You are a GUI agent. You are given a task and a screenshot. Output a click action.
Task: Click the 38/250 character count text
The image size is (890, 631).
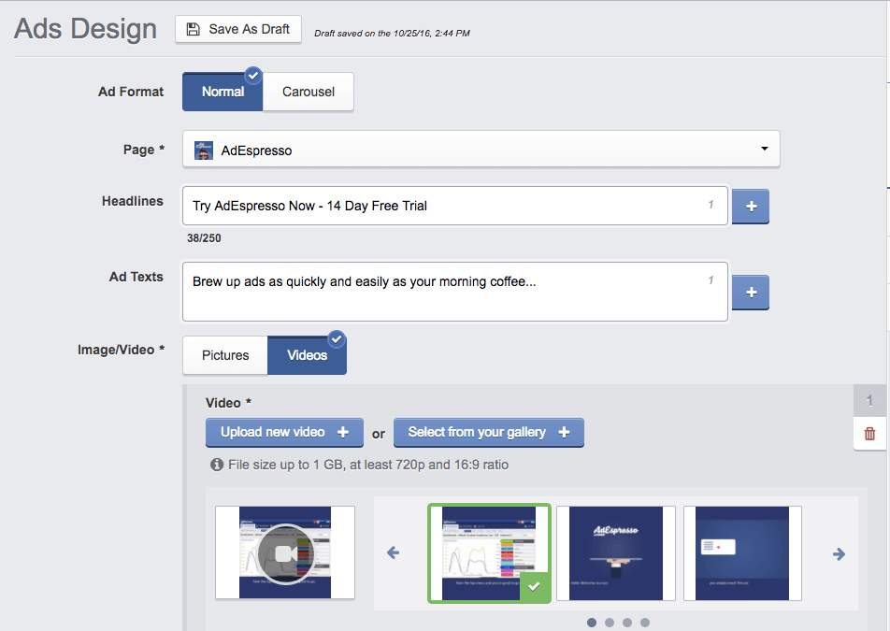pos(204,238)
